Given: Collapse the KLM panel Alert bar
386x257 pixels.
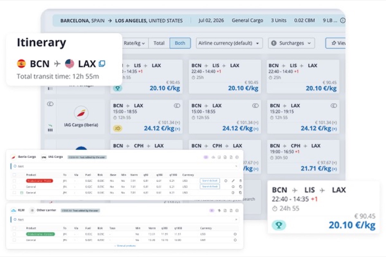Looking at the screenshot, I should [x=237, y=219].
